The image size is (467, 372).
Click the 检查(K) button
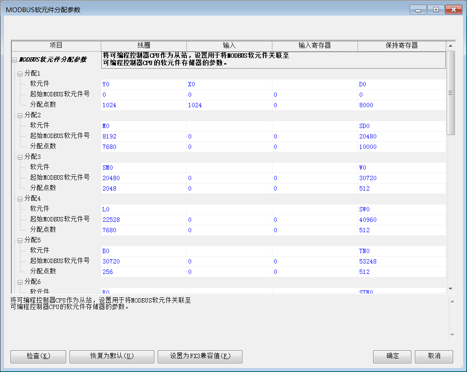[x=38, y=356]
